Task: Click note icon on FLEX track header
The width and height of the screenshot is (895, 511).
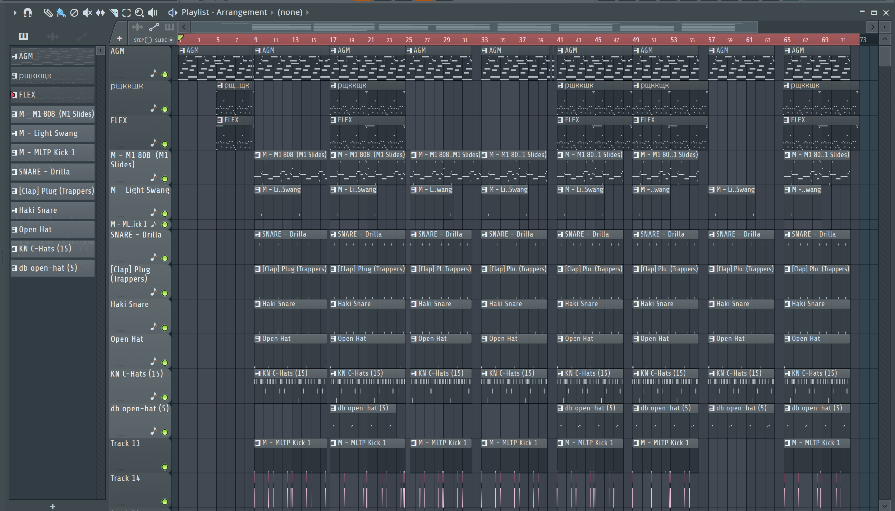Action: pos(154,143)
